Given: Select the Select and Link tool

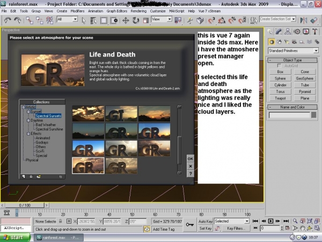Looking at the screenshot, I should coord(30,20).
